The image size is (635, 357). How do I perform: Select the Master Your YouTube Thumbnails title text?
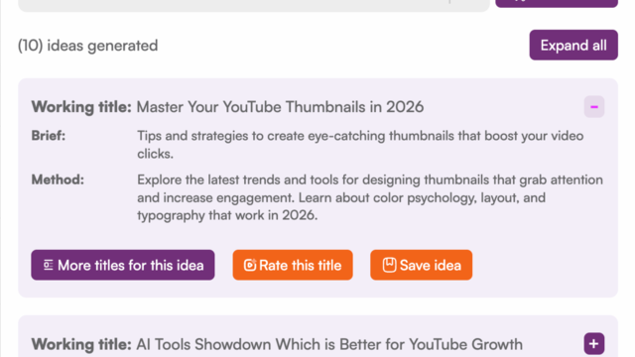point(280,107)
